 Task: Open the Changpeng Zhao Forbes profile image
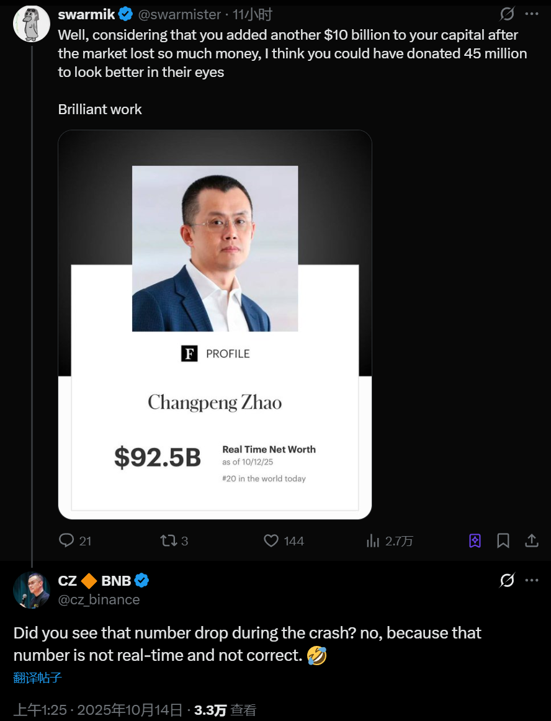pyautogui.click(x=215, y=325)
